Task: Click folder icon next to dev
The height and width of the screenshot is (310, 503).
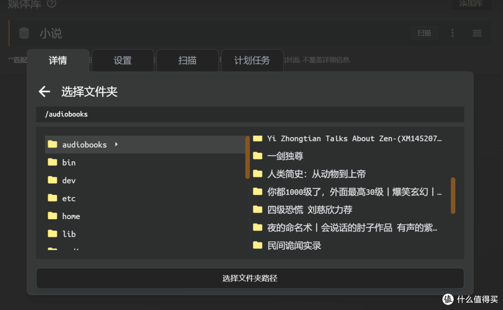Action: (52, 180)
